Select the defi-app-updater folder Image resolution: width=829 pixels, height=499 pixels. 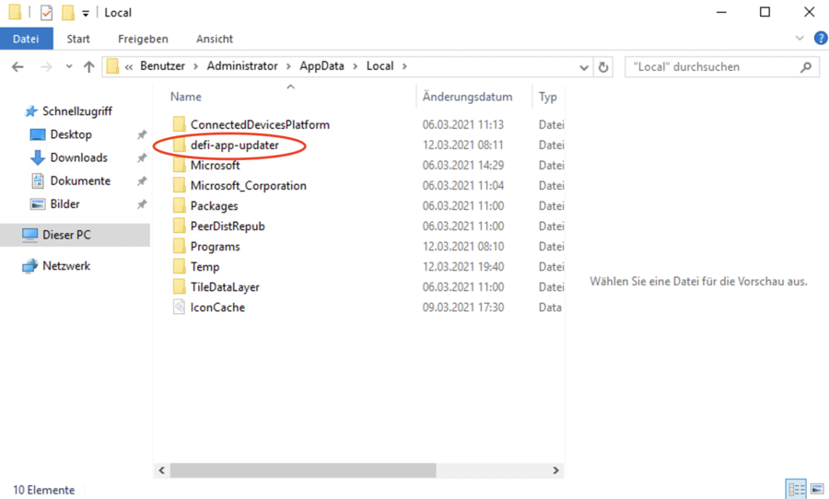coord(234,145)
